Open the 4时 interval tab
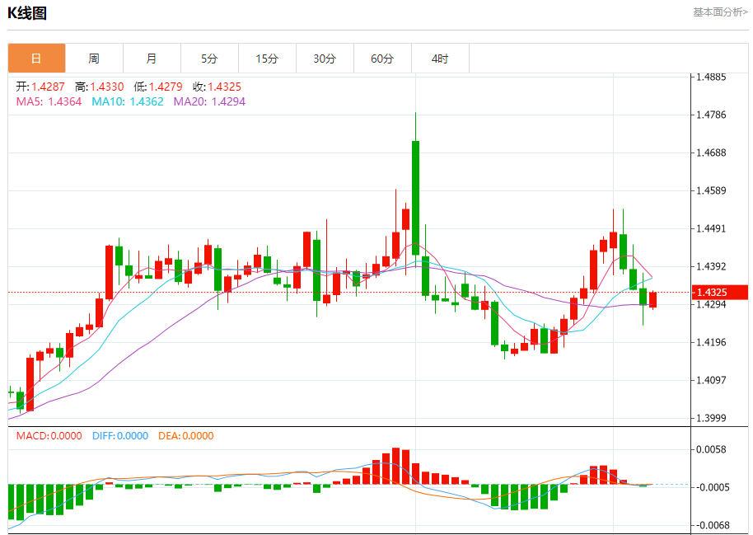The width and height of the screenshot is (753, 535). 440,59
